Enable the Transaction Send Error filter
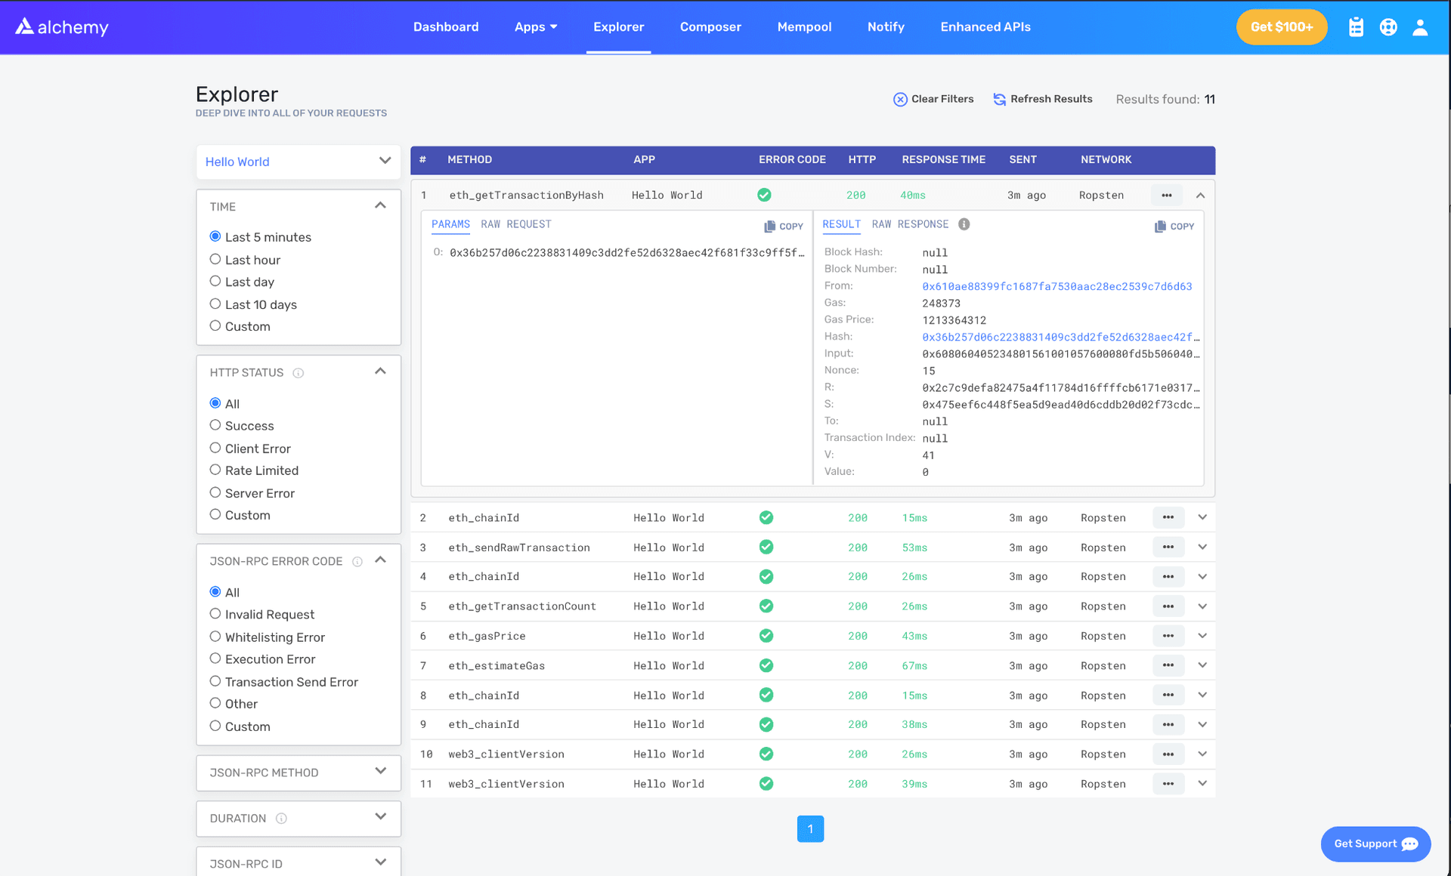Screen dimensions: 1451x876 [x=214, y=681]
